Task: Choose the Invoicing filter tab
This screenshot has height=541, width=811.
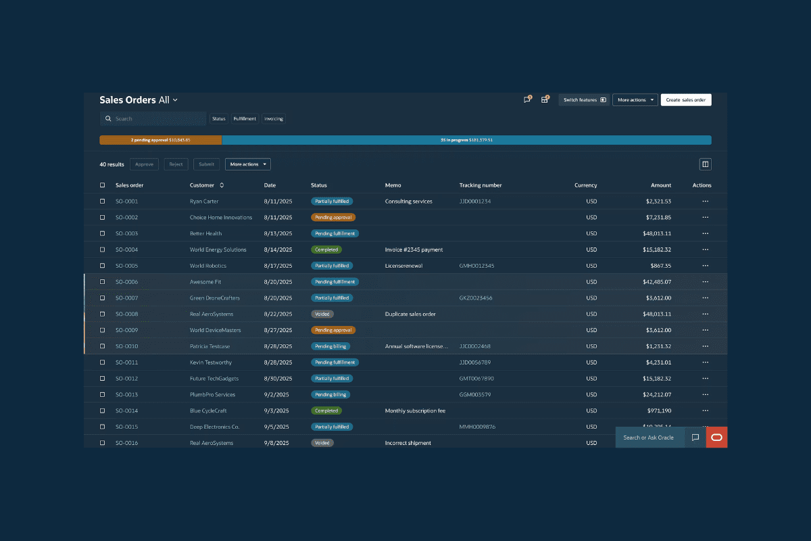Action: (274, 119)
